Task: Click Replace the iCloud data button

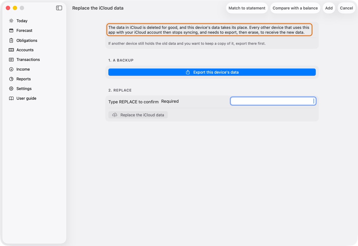Action: click(x=138, y=115)
